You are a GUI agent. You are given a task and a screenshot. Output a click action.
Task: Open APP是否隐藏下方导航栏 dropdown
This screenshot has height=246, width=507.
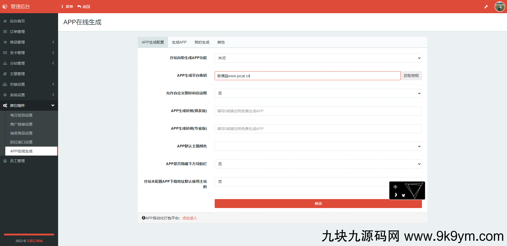pyautogui.click(x=318, y=164)
